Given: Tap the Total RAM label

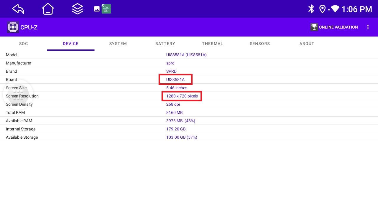Looking at the screenshot, I should pyautogui.click(x=15, y=112).
